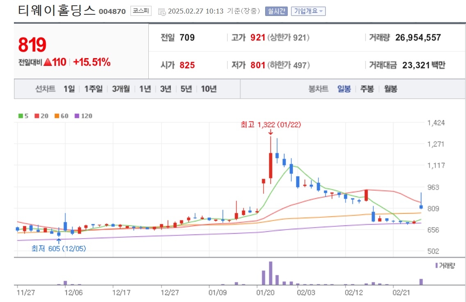Click the tallest volume bar near 01/20
This screenshot has height=302, width=466.
tap(271, 273)
